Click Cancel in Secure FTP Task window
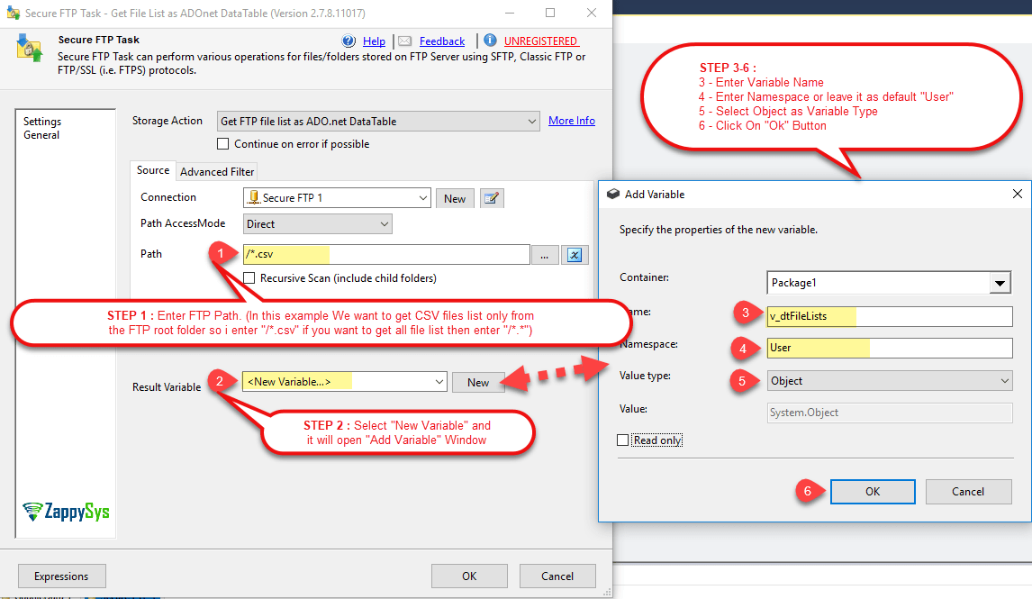This screenshot has height=599, width=1032. pos(557,576)
